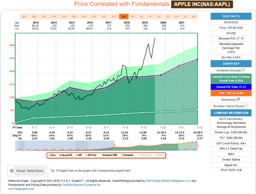Select the 15Y time range tab
Viewport: 256px width, 194px height.
tap(74, 17)
